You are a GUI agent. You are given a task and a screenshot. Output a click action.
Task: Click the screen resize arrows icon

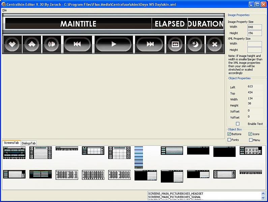[x=175, y=44]
